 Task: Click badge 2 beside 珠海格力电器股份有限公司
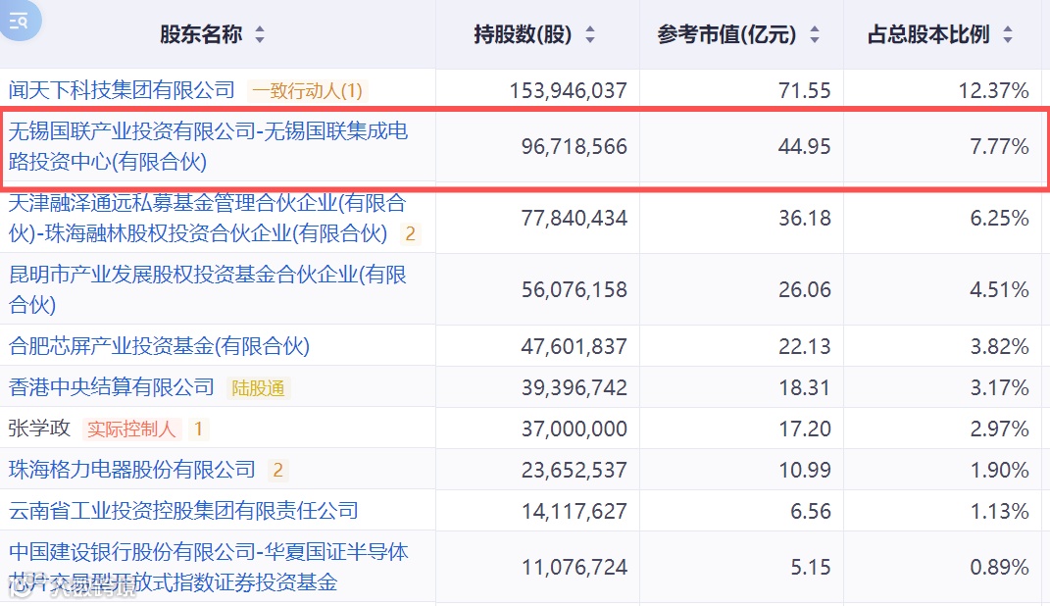click(x=277, y=470)
